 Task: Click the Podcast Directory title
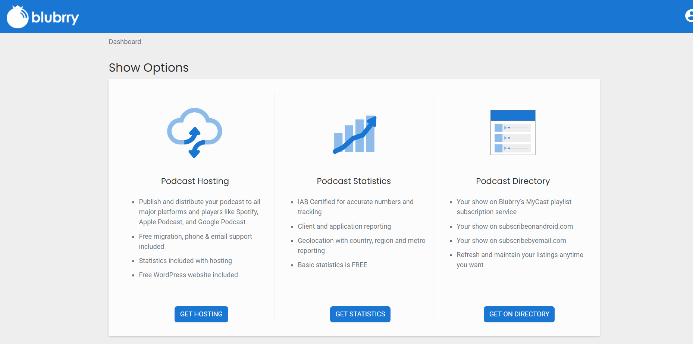(x=513, y=181)
